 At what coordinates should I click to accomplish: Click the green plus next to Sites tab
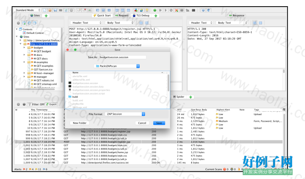point(46,16)
